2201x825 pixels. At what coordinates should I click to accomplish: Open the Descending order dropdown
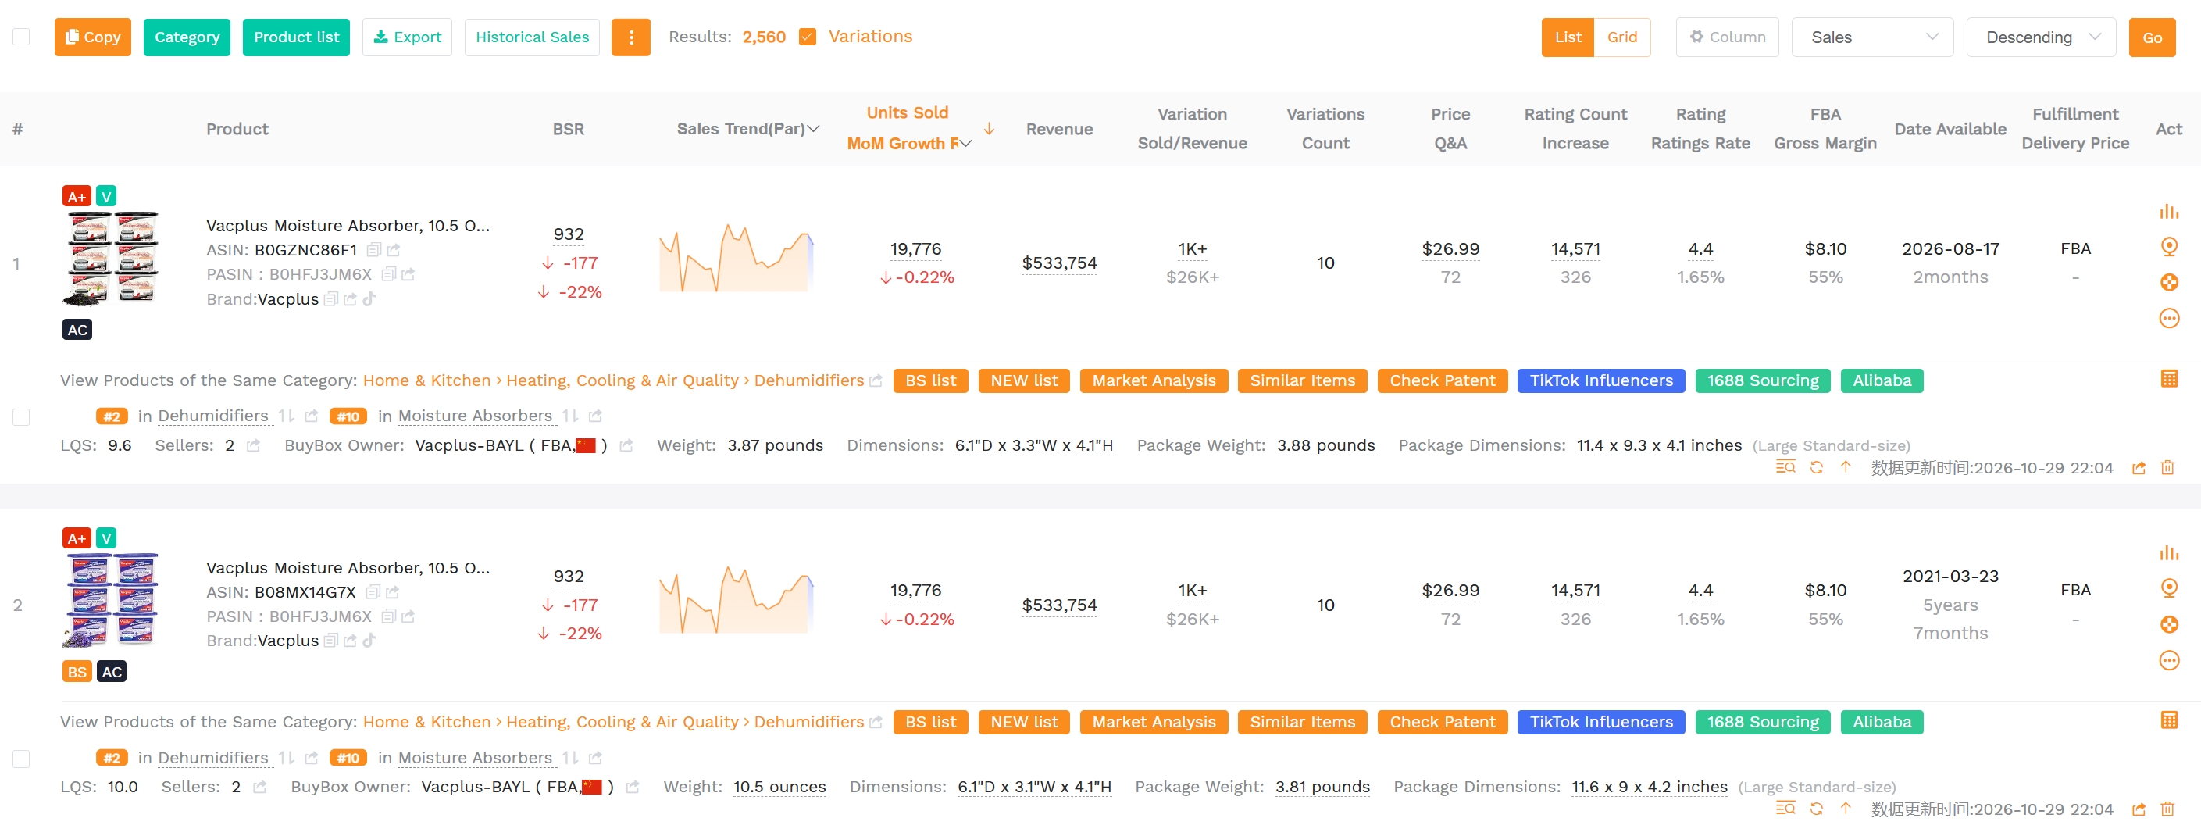[x=2040, y=37]
